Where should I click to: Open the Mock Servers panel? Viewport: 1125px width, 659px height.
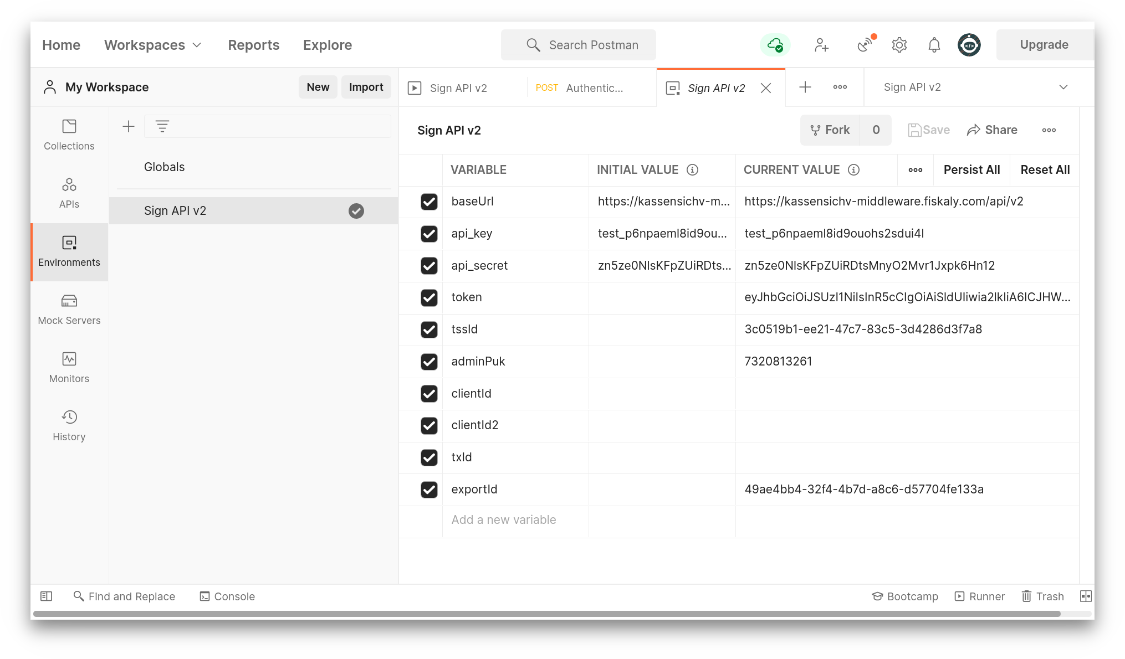pos(69,310)
